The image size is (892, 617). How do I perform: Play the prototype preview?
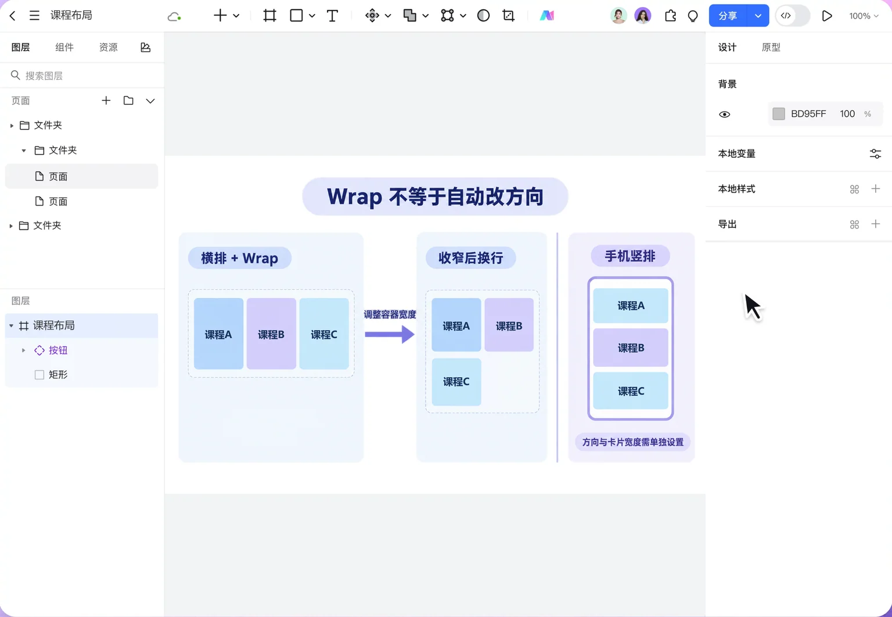click(827, 16)
